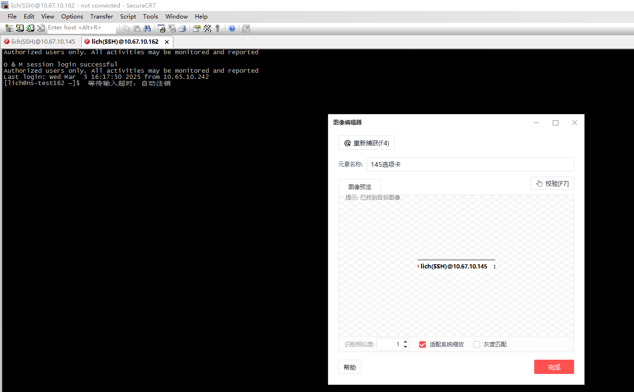Open the Help menu in the menu bar

(x=201, y=16)
